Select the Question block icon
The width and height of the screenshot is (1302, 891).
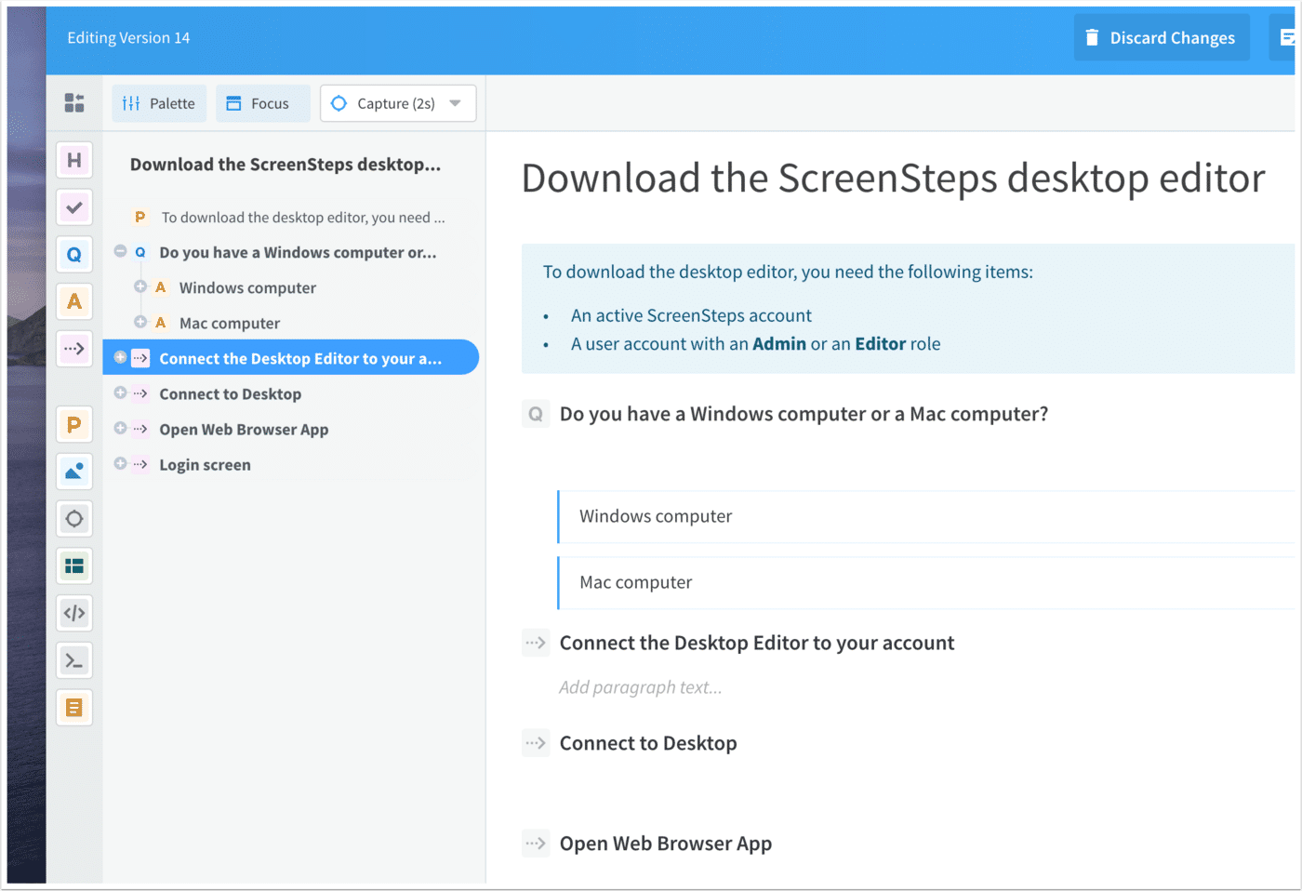[x=74, y=254]
